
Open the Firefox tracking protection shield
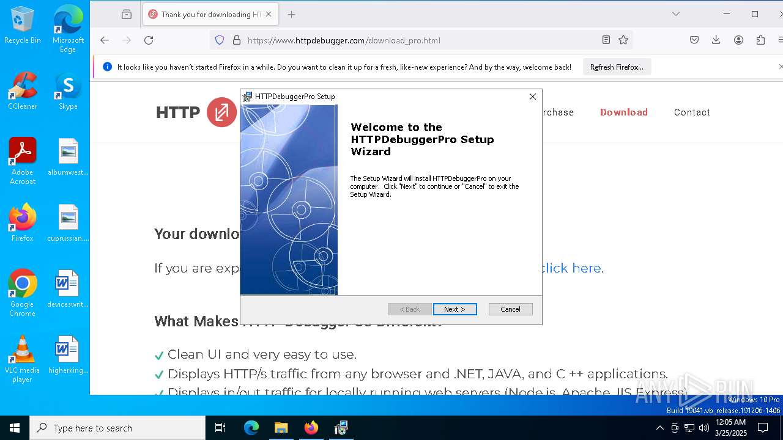pyautogui.click(x=220, y=40)
